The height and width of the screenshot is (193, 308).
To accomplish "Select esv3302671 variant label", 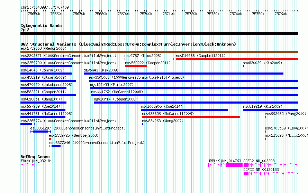I will pyautogui.click(x=69, y=56).
